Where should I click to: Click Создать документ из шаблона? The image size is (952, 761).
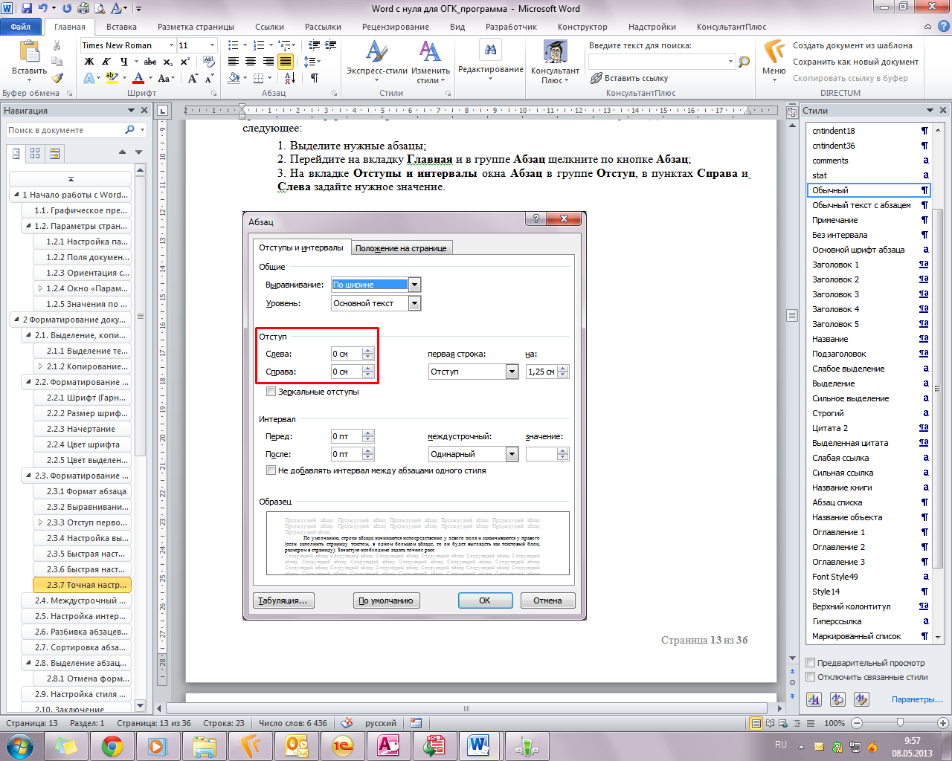(x=852, y=45)
